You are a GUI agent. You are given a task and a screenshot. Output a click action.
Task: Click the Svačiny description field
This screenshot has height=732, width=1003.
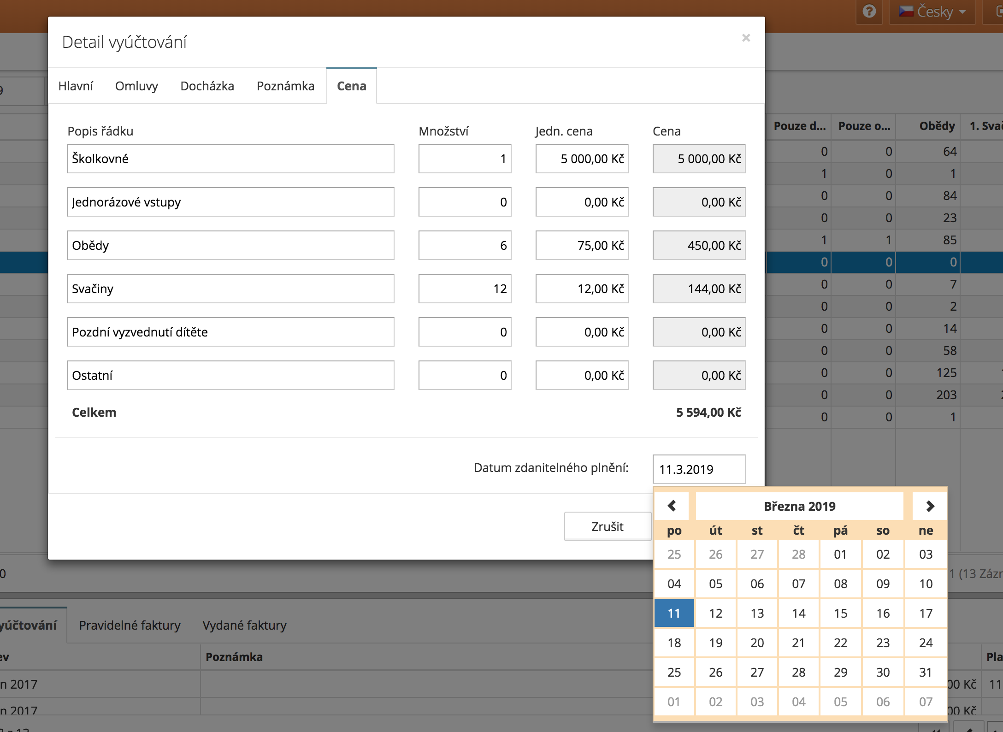[x=230, y=289]
